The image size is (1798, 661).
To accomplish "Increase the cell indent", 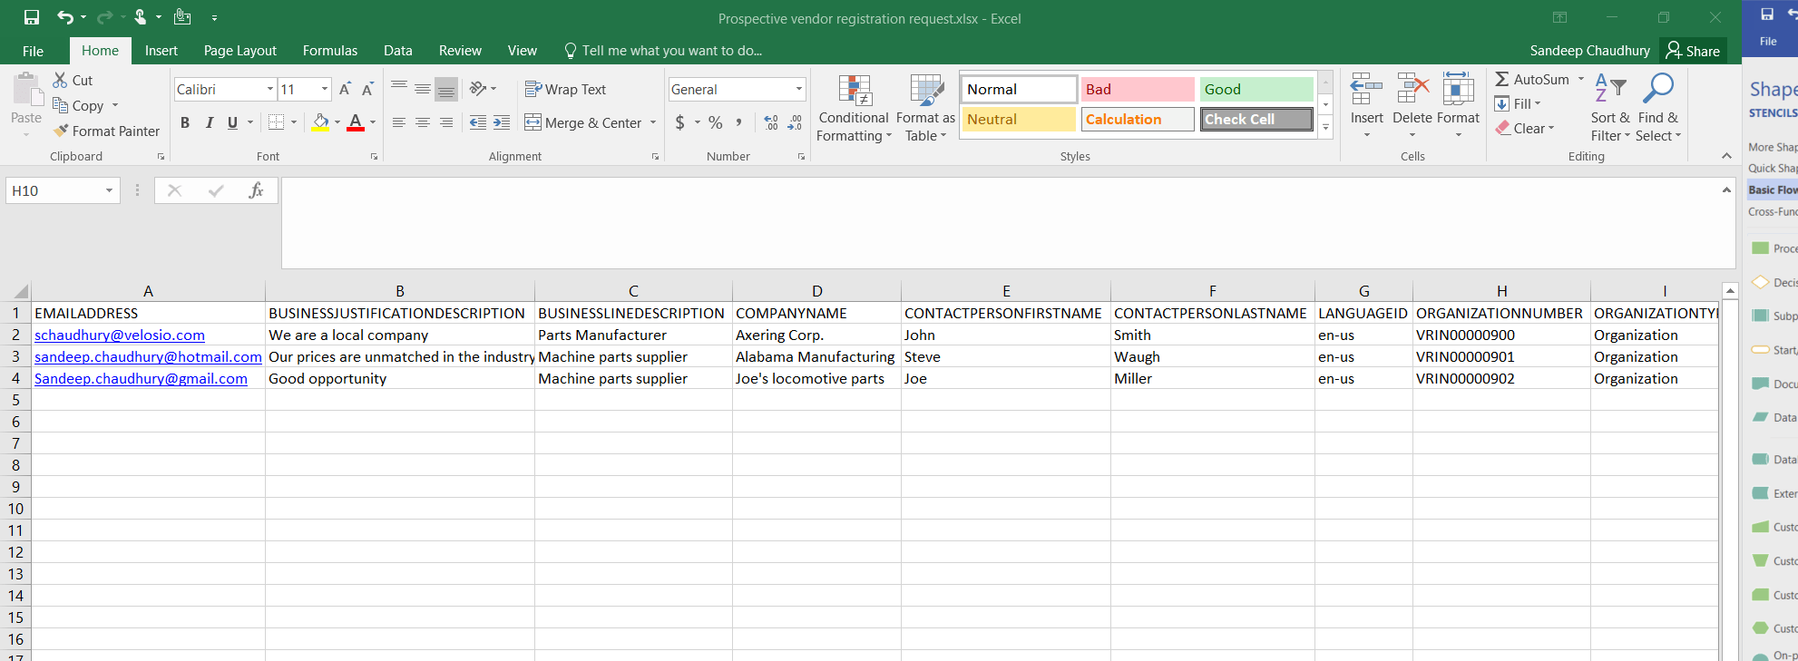I will pyautogui.click(x=502, y=122).
